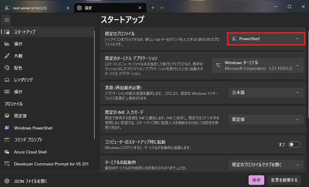
Task: Click the スタートアップ page title
Action: tap(122, 20)
